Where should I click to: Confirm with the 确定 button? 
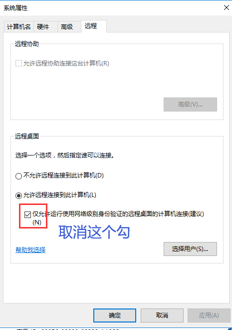click(115, 315)
